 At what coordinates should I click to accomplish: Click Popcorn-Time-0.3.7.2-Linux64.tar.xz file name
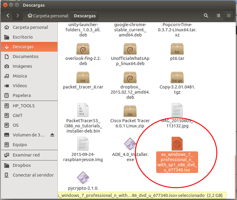[x=177, y=29]
